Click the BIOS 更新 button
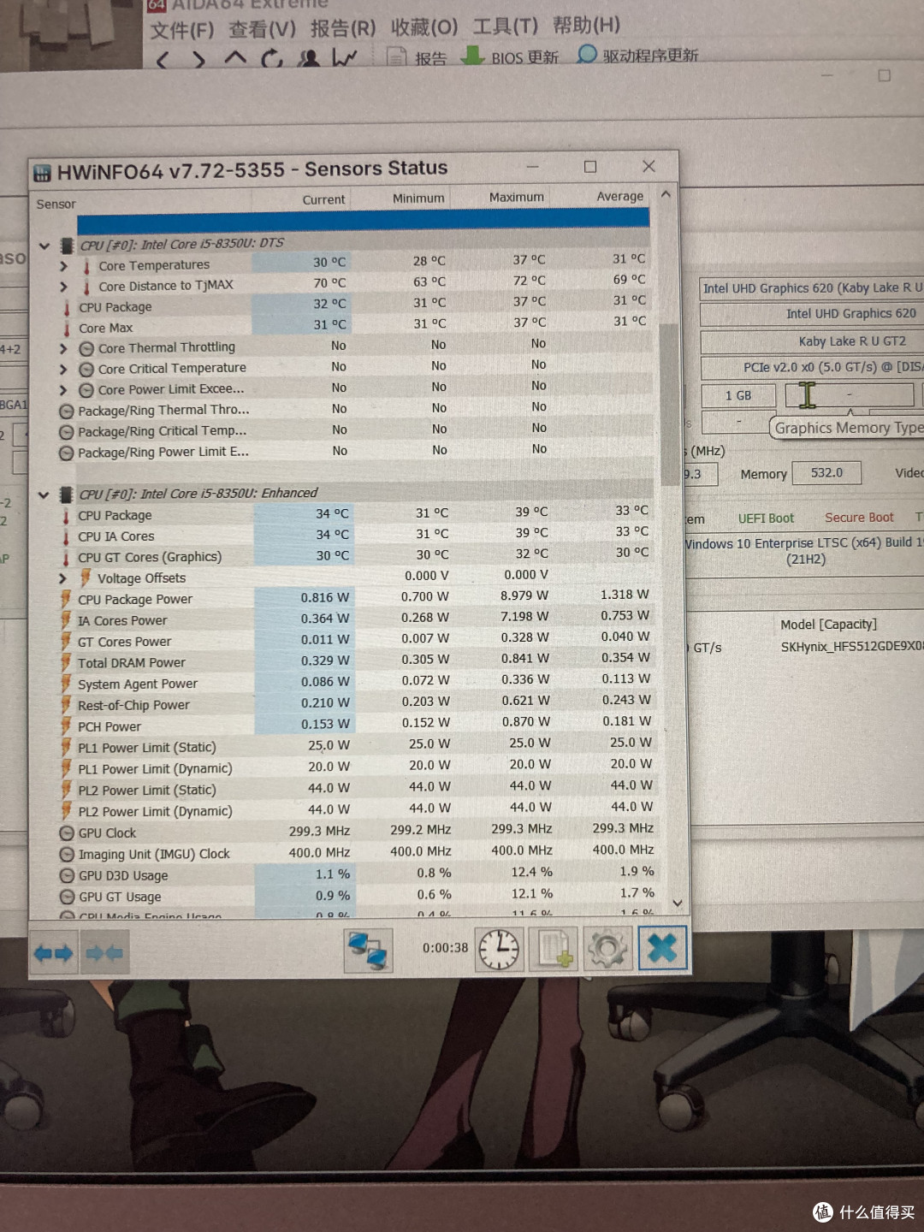 coord(510,57)
